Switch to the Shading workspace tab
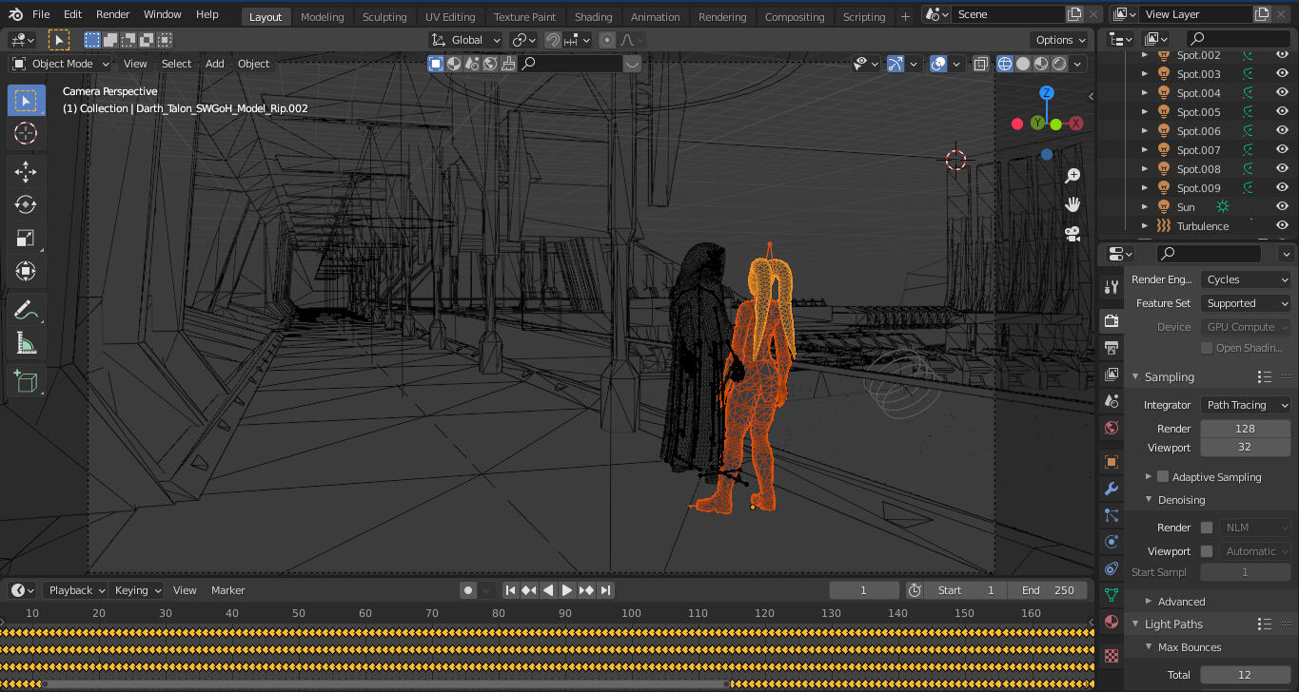Image resolution: width=1299 pixels, height=692 pixels. pyautogui.click(x=594, y=16)
